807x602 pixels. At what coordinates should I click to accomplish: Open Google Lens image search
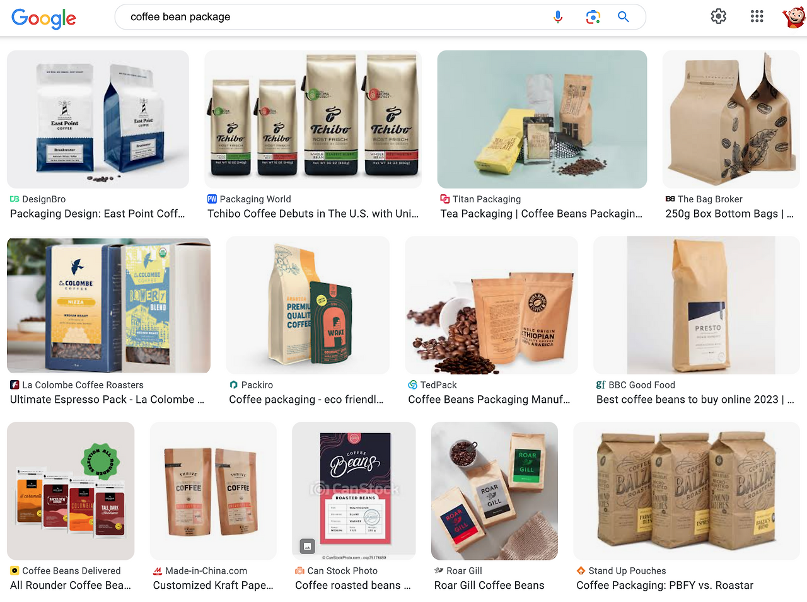pyautogui.click(x=593, y=17)
